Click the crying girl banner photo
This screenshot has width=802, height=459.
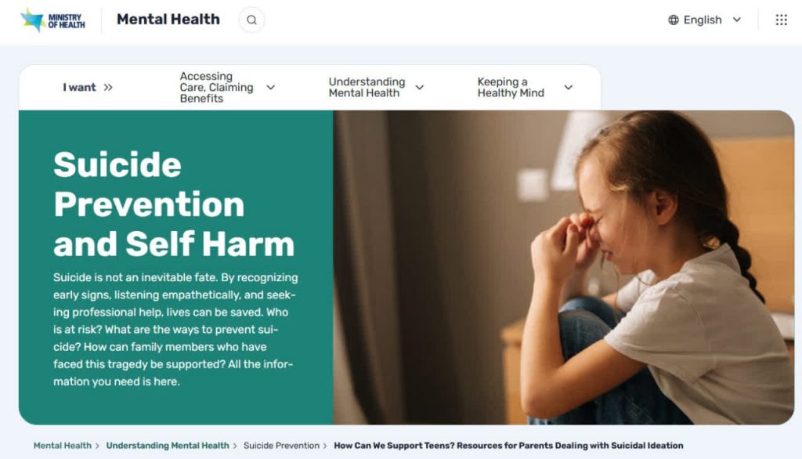(564, 268)
